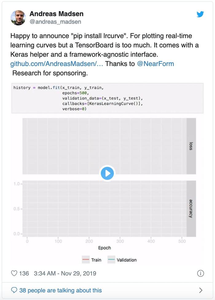Viewport: 215px width, 300px height.
Task: Open Andreas Madsen's profile picture
Action: [18, 18]
